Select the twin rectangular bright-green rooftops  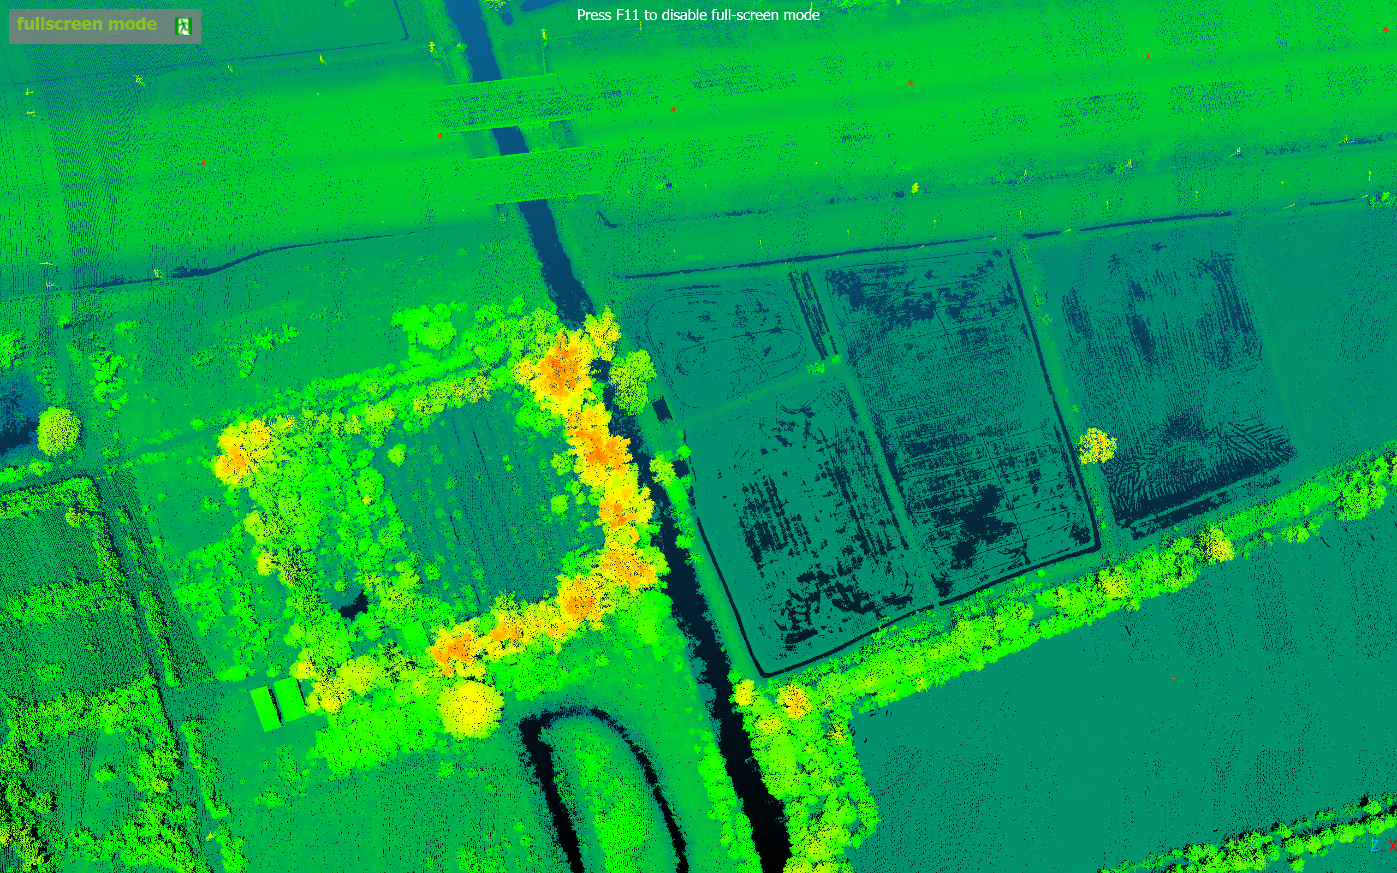(x=278, y=704)
